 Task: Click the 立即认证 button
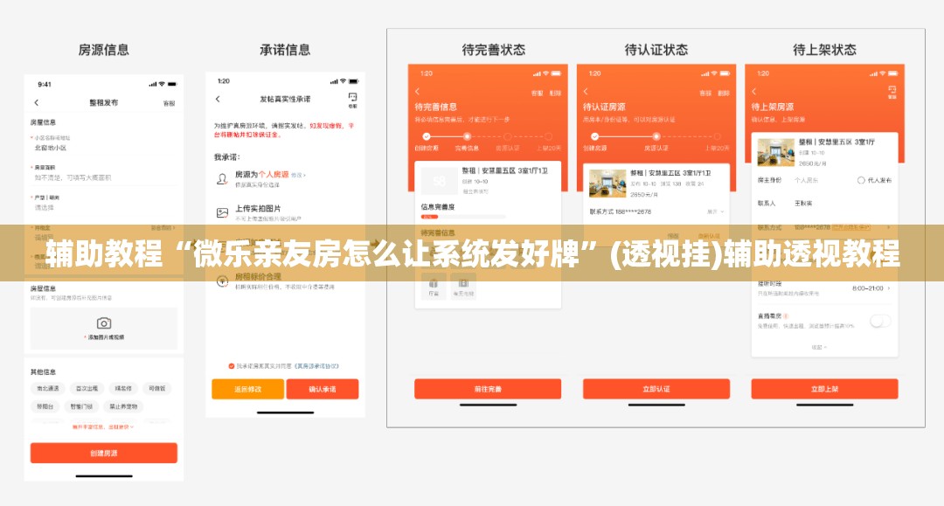tap(656, 389)
